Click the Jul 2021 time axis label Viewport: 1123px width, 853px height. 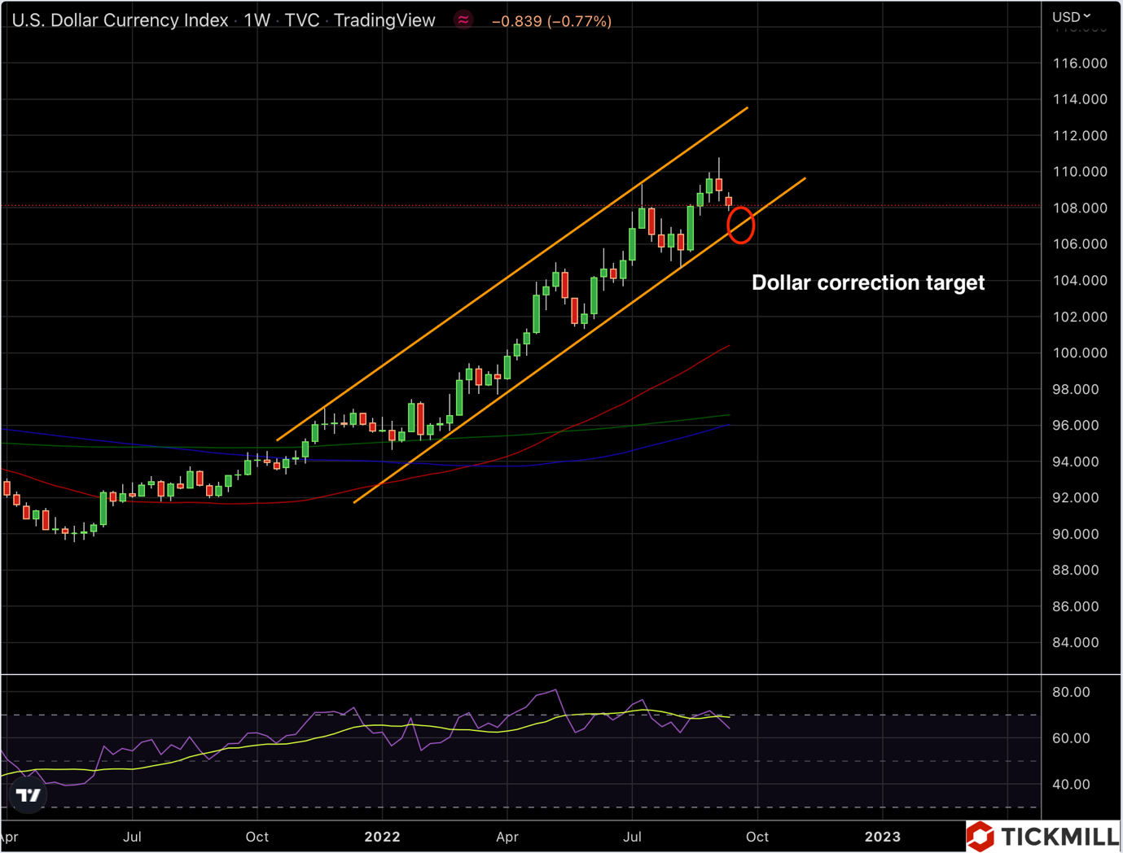click(132, 837)
